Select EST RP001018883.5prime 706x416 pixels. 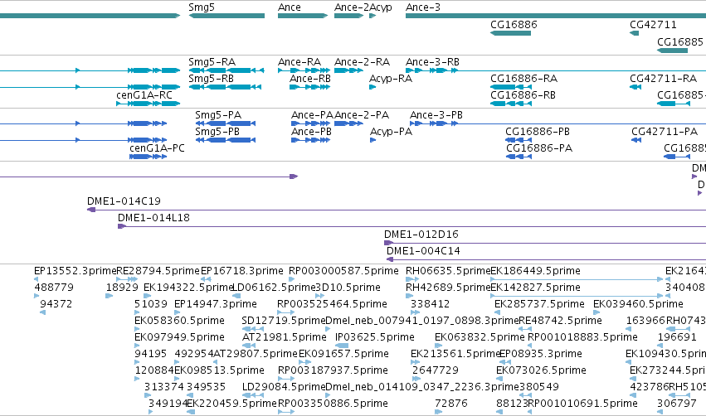coord(582,338)
